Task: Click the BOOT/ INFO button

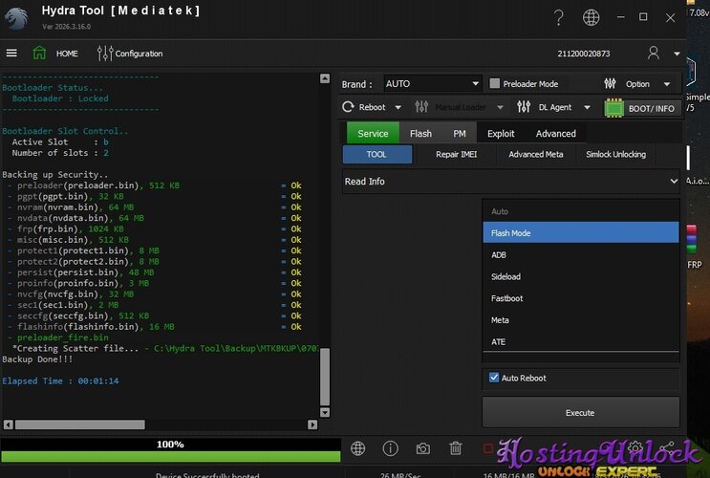Action: pos(641,108)
